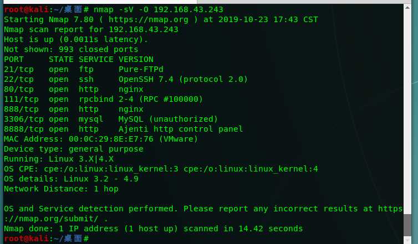Viewport: 418px width, 244px height.
Task: Click the PORT STATE SERVICE VERSION header row
Action: click(78, 59)
